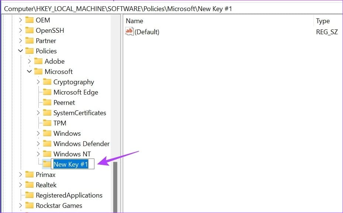
Task: Select the Partner key label
Action: pos(46,40)
